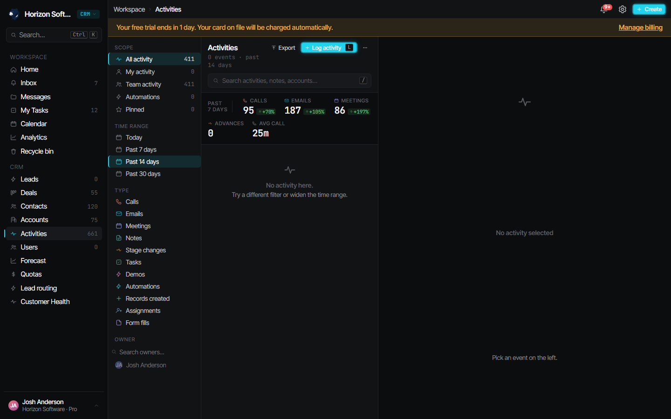
Task: Focus the Search activities, notes, accounts field
Action: coord(289,81)
